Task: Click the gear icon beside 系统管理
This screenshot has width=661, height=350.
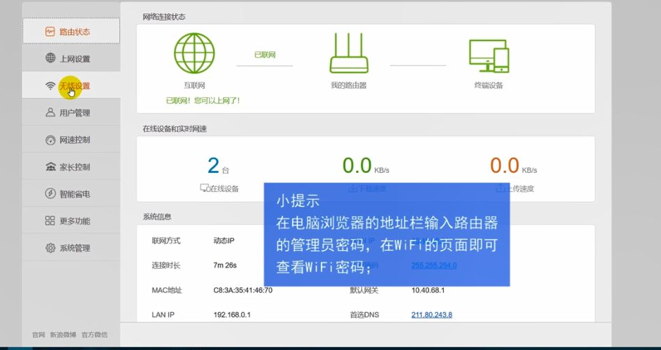Action: [50, 248]
